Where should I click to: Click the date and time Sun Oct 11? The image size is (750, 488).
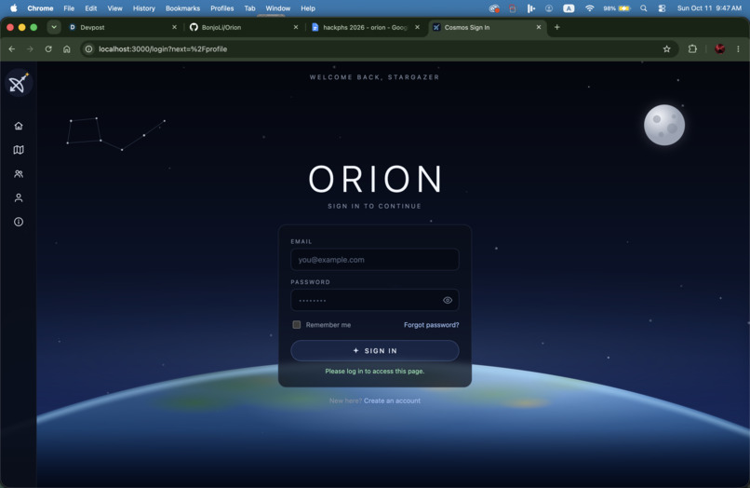click(x=709, y=8)
